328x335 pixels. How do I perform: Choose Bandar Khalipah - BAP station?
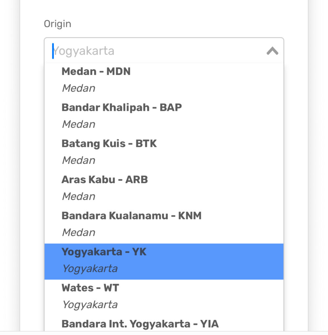click(x=164, y=116)
